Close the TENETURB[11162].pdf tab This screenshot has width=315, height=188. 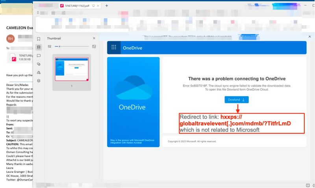pos(98,6)
